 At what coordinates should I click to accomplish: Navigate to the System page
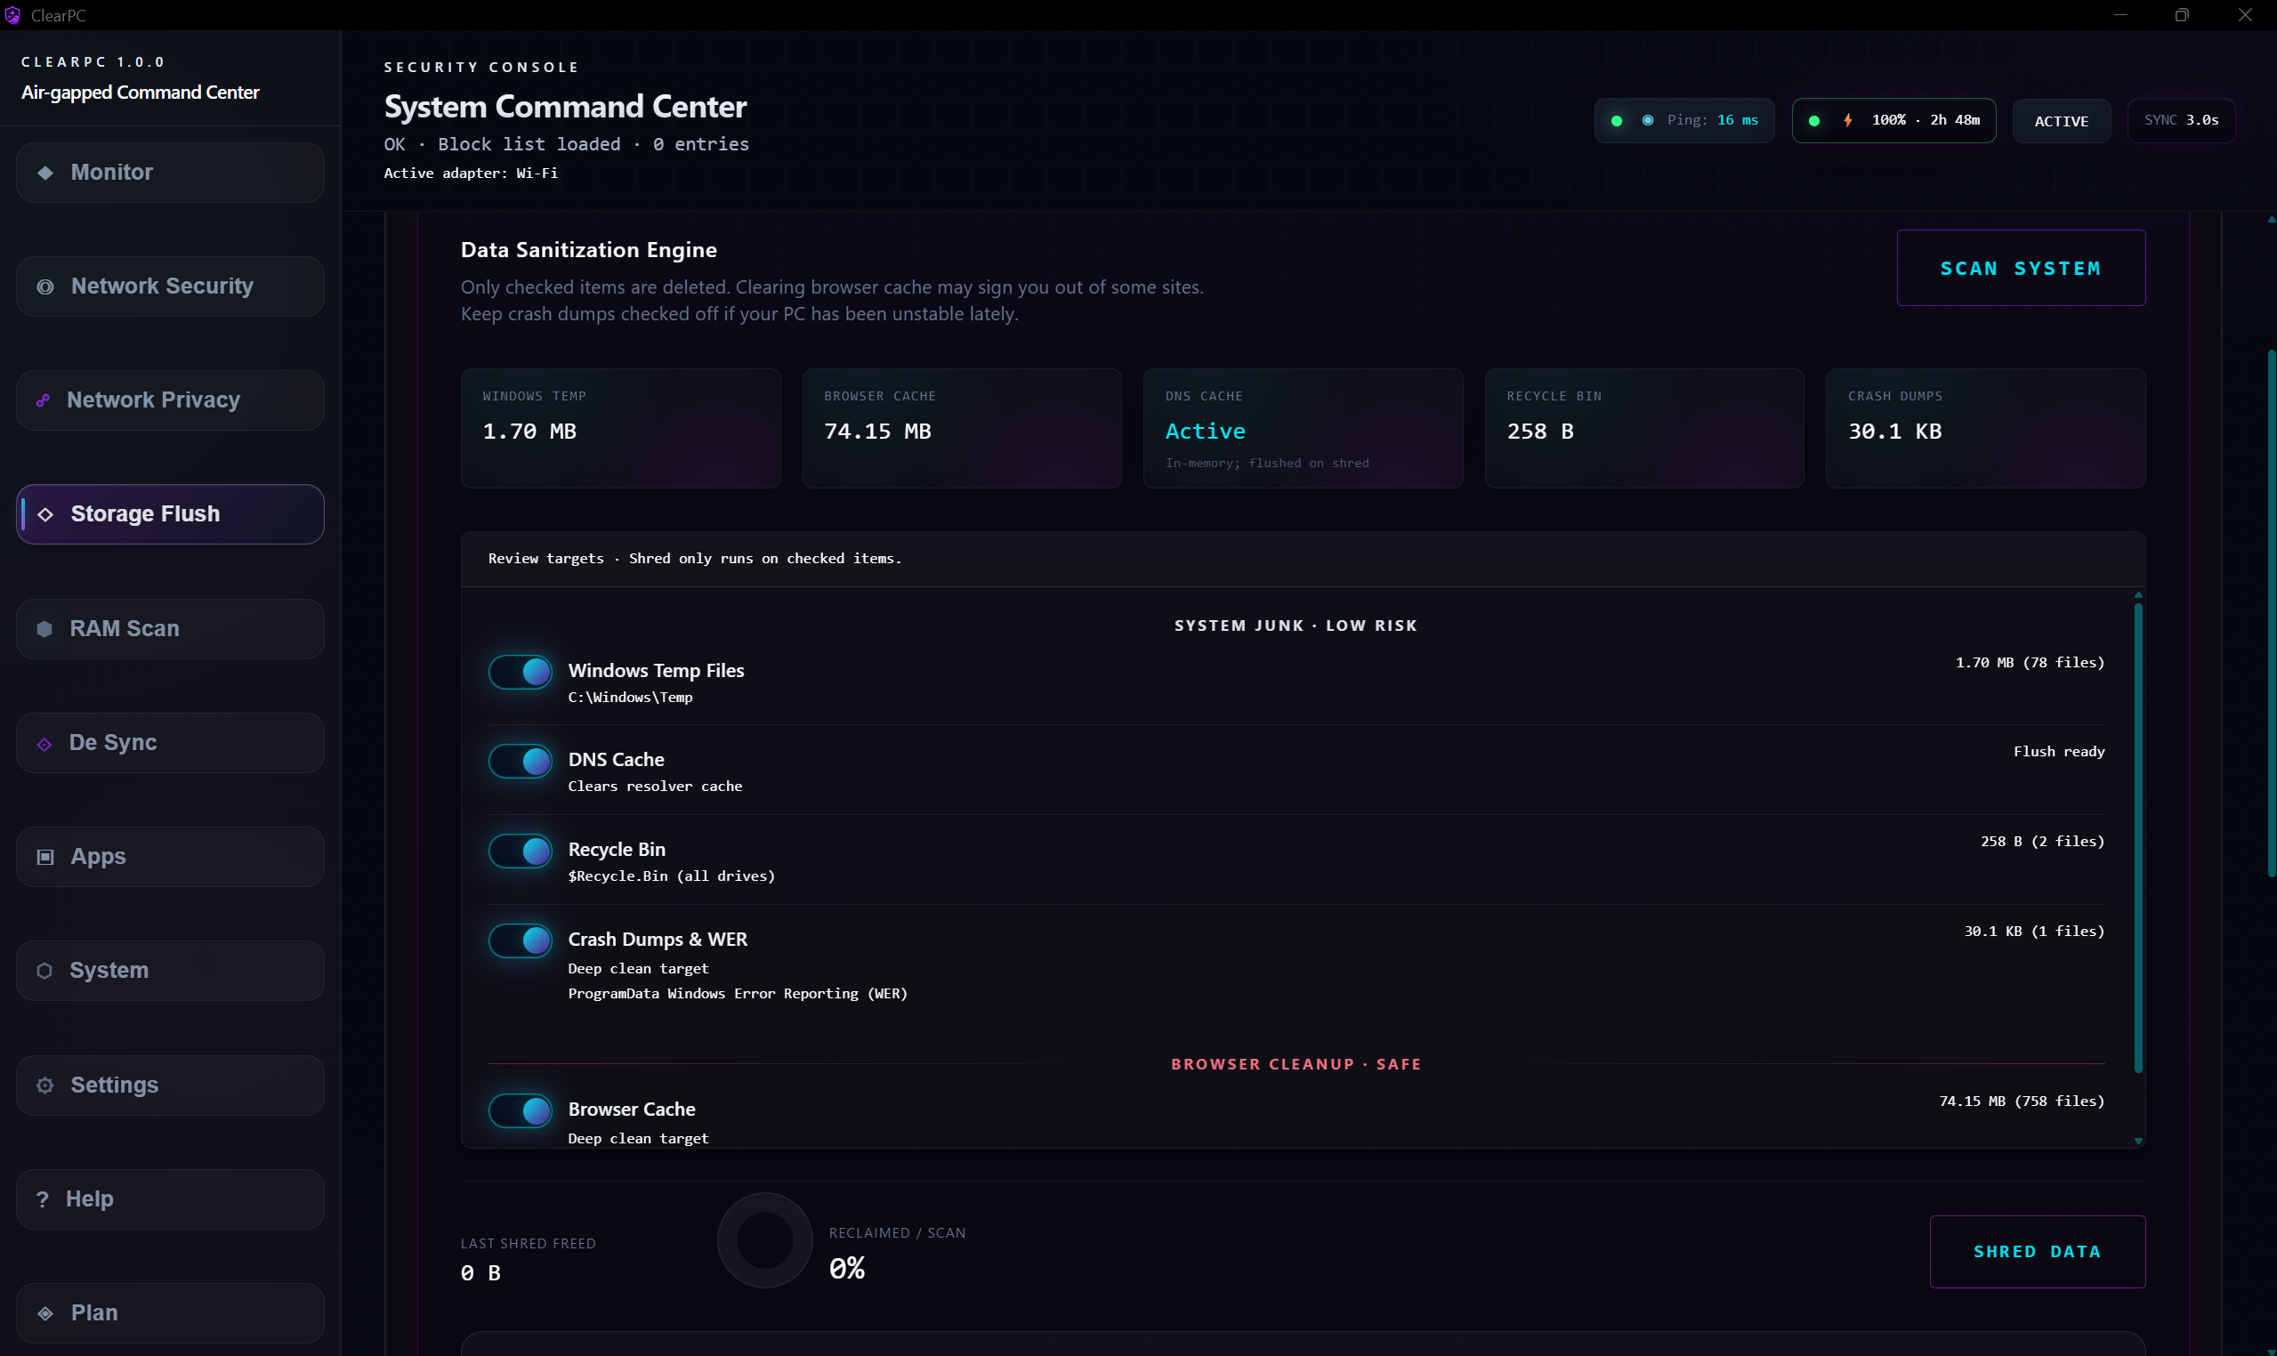pos(170,971)
